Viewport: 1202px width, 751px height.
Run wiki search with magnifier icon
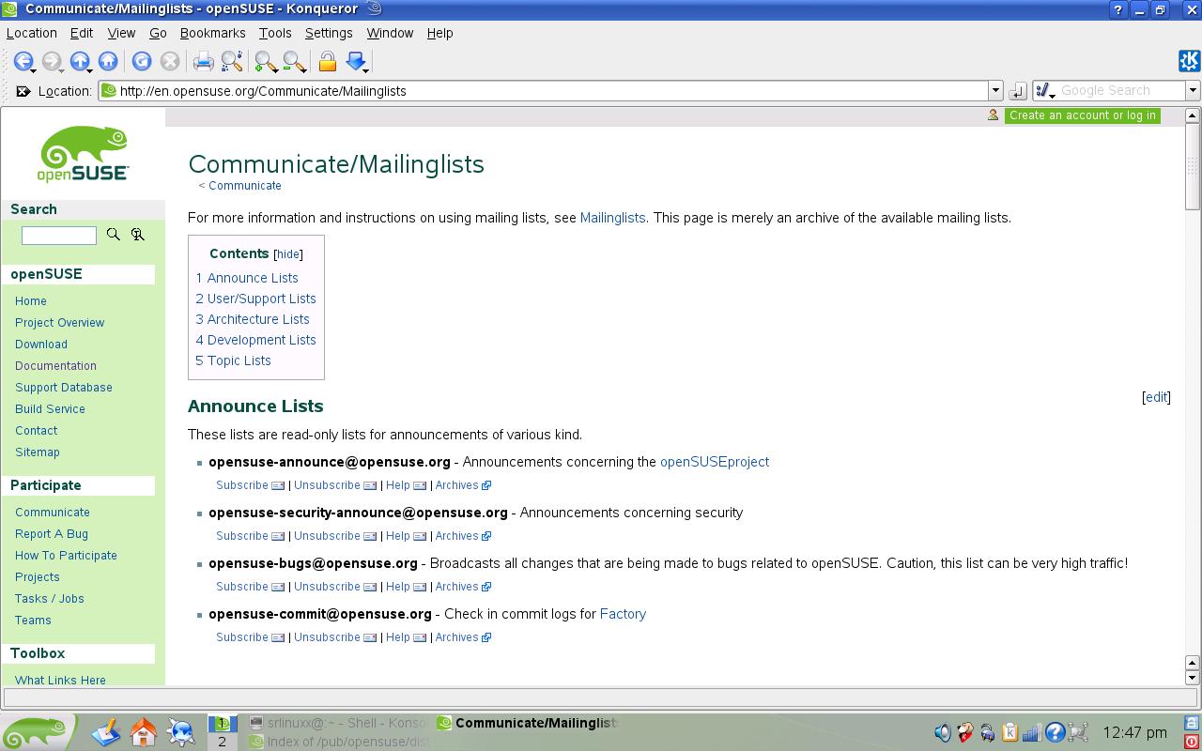(114, 235)
